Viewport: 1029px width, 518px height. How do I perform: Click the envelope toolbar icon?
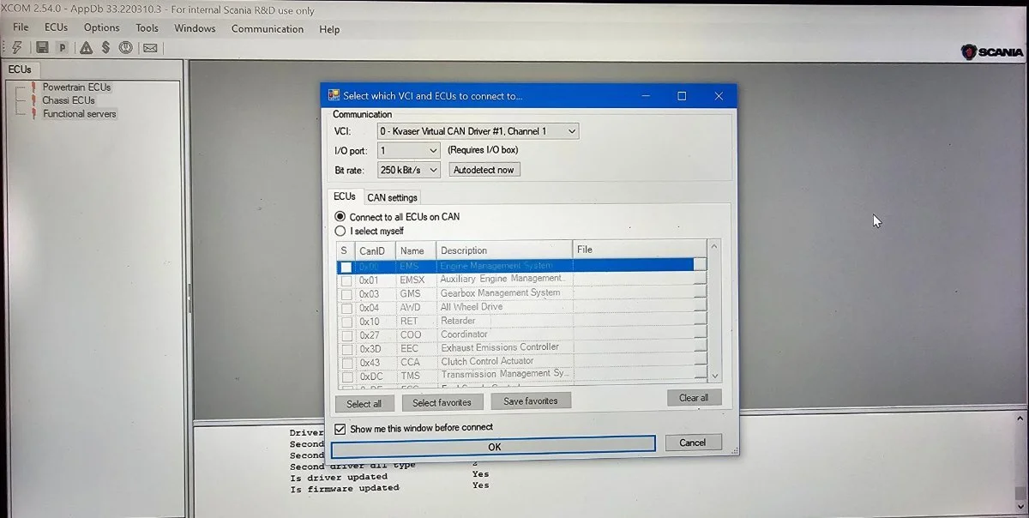click(150, 48)
